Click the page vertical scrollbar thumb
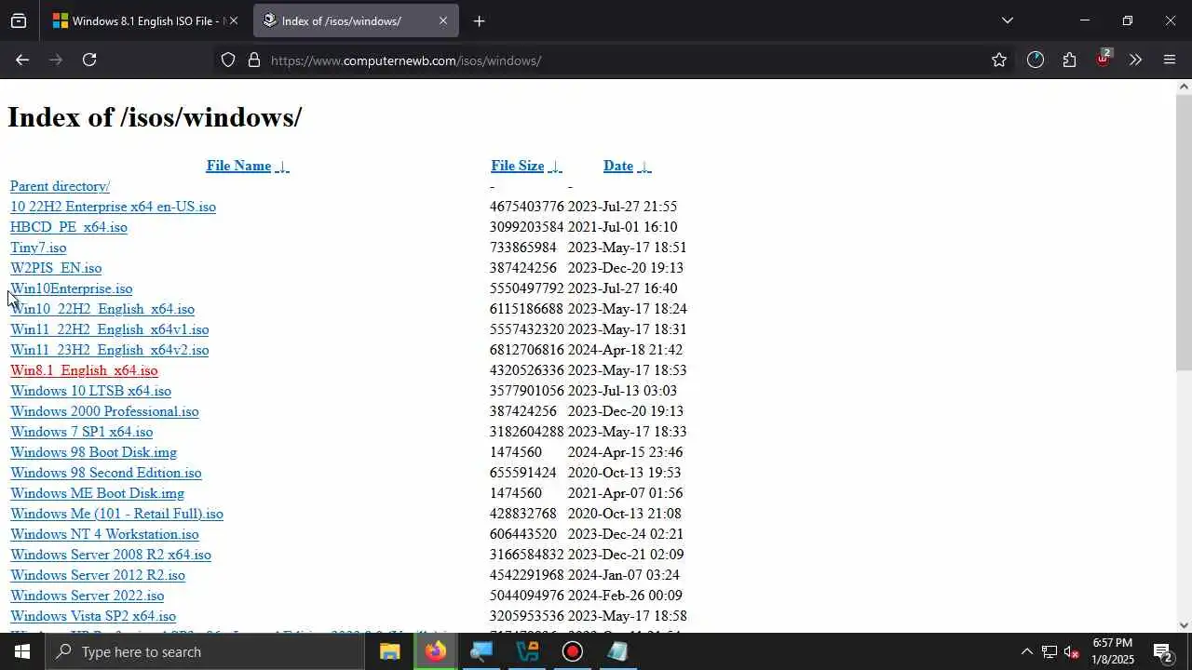Viewport: 1192px width, 670px height. tap(1184, 233)
